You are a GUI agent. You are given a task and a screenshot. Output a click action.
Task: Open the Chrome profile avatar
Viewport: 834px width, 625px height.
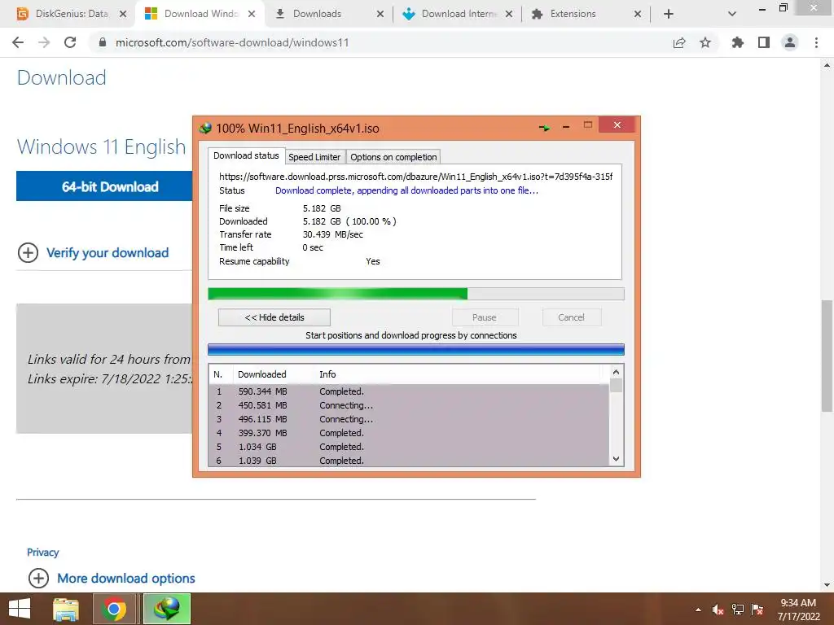pos(790,42)
